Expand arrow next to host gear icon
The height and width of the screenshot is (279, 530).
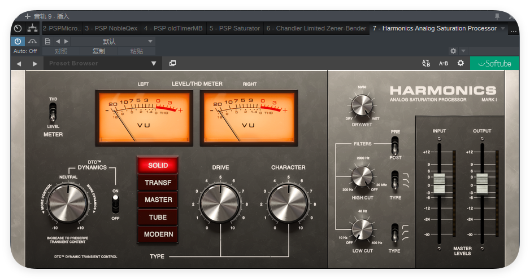tap(463, 51)
